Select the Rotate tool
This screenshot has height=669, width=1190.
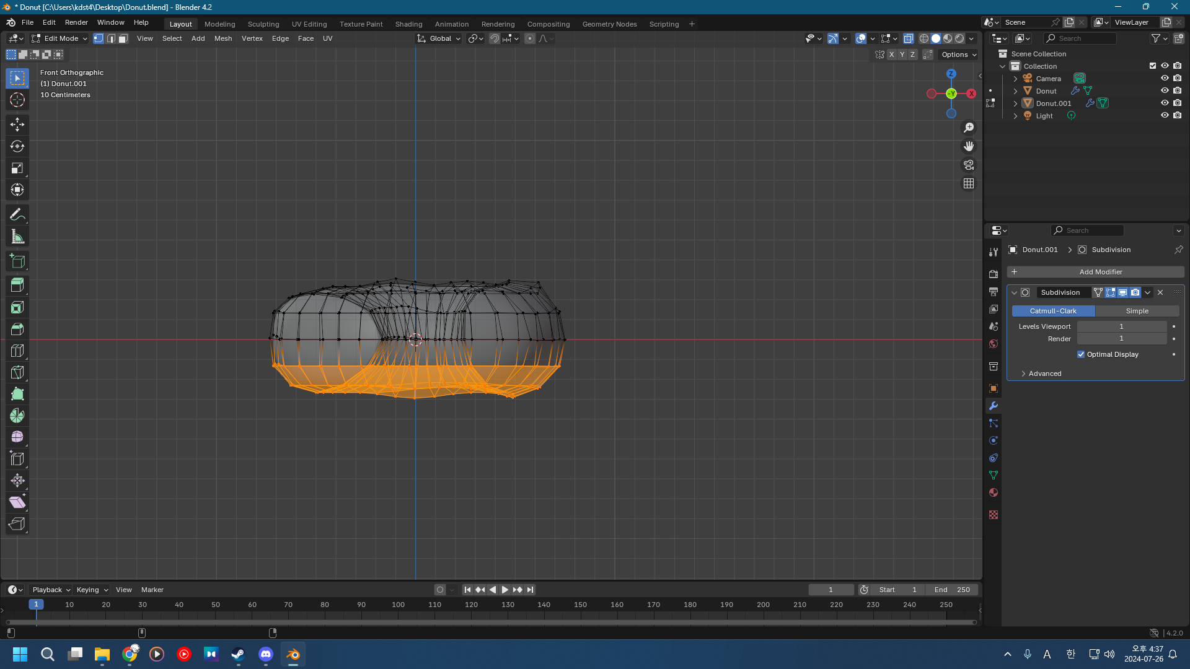coord(17,146)
